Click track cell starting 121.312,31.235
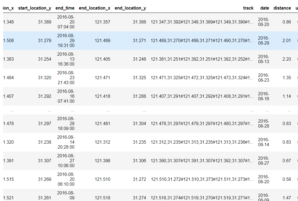The height and width of the screenshot is (201, 298). click(202, 142)
